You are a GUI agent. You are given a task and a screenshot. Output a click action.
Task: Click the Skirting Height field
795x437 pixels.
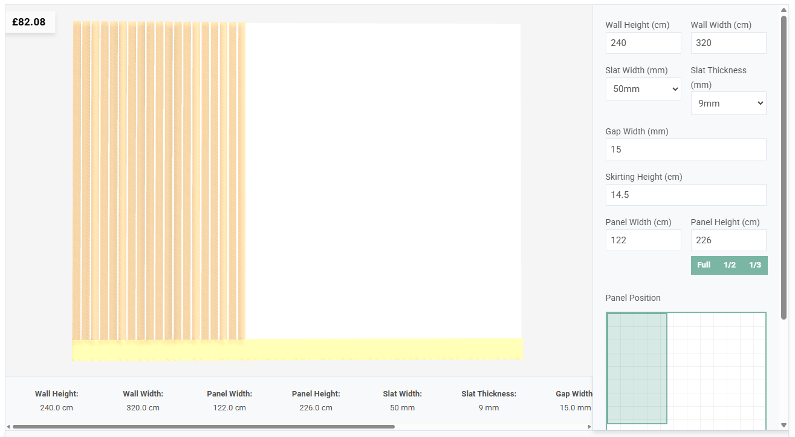coord(686,194)
